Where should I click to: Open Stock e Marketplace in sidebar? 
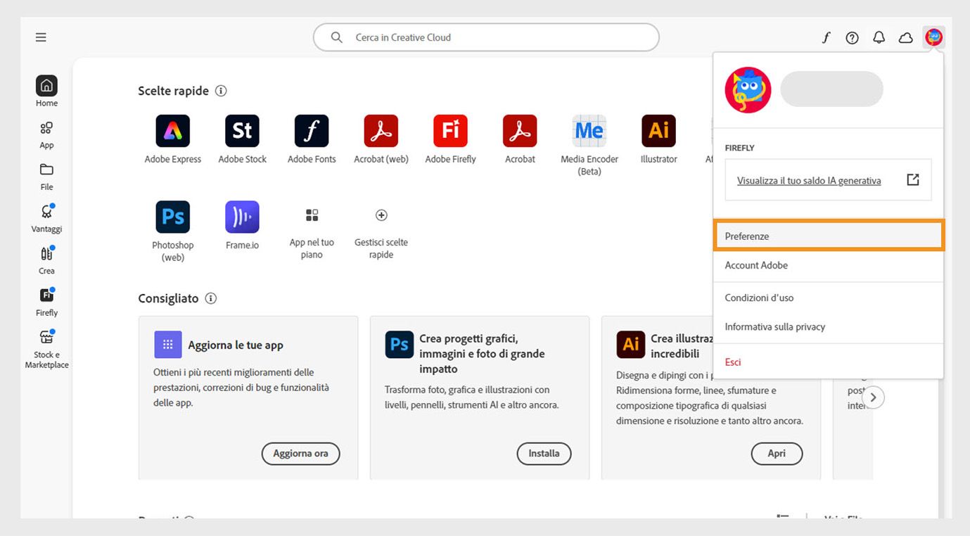click(46, 348)
